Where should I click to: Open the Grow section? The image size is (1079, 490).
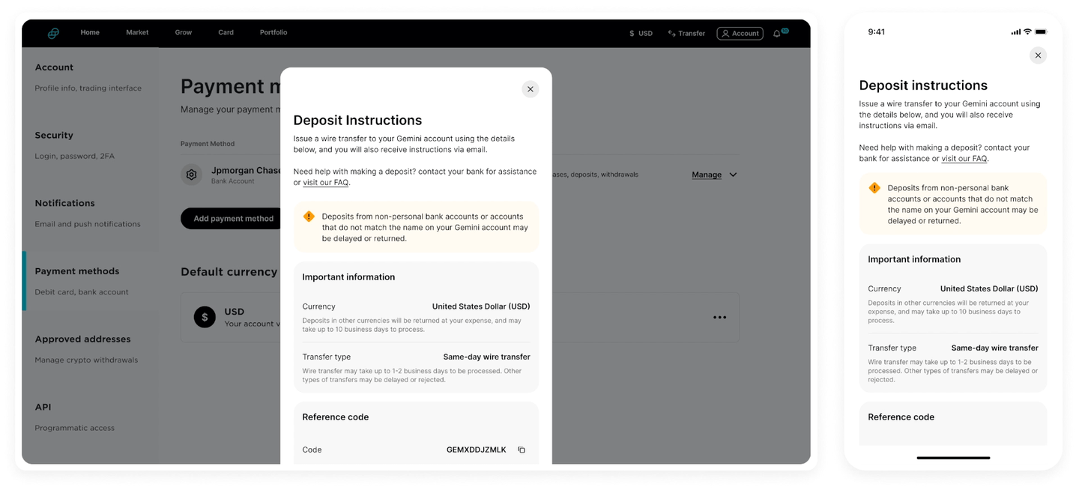(x=184, y=33)
